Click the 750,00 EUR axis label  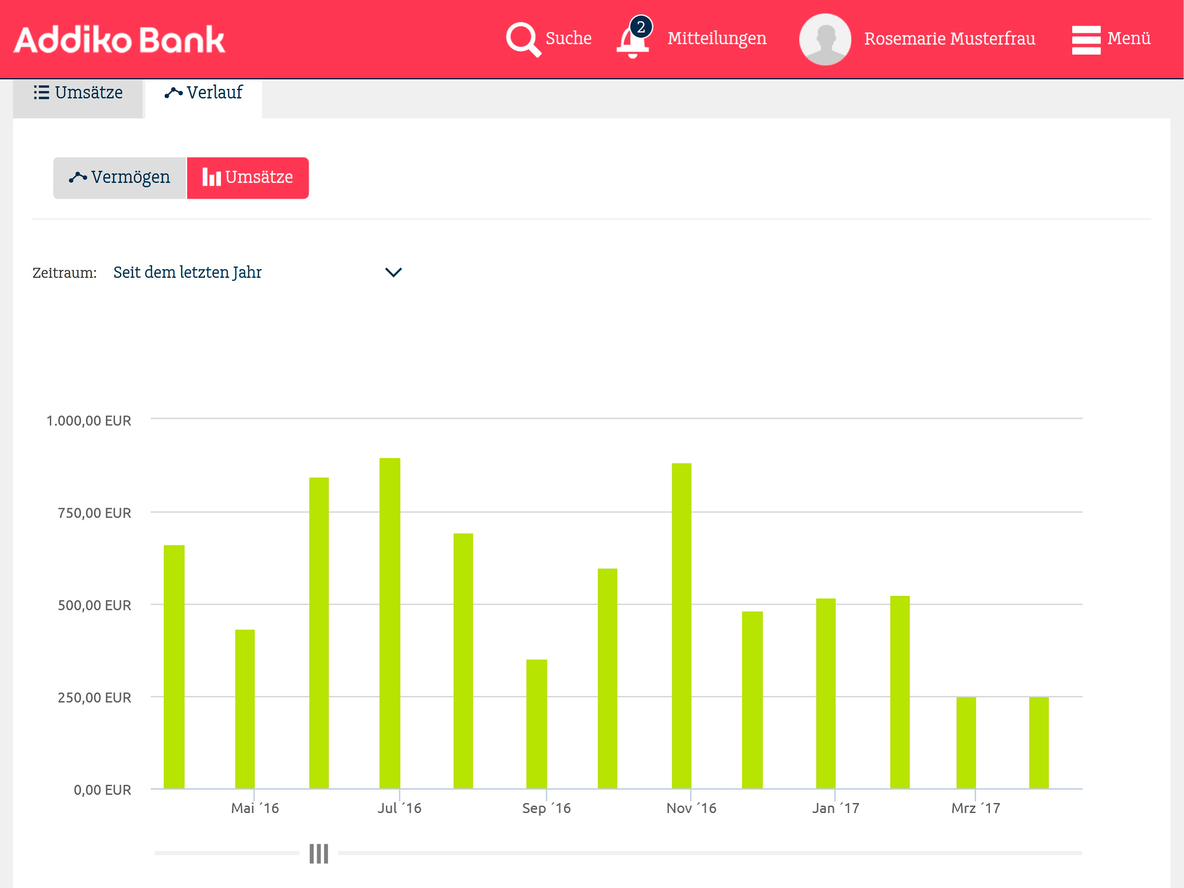point(94,513)
